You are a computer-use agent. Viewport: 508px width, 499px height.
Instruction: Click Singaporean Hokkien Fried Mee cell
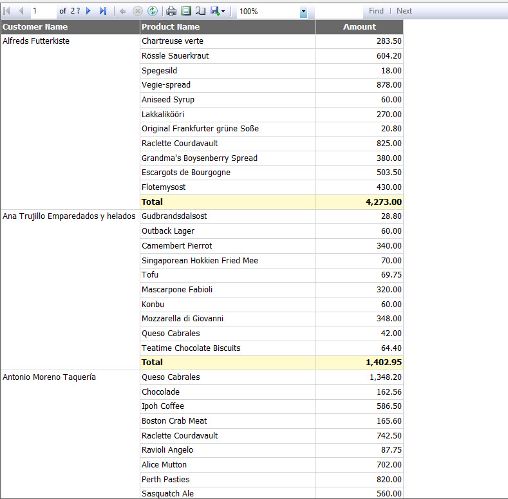(228, 261)
